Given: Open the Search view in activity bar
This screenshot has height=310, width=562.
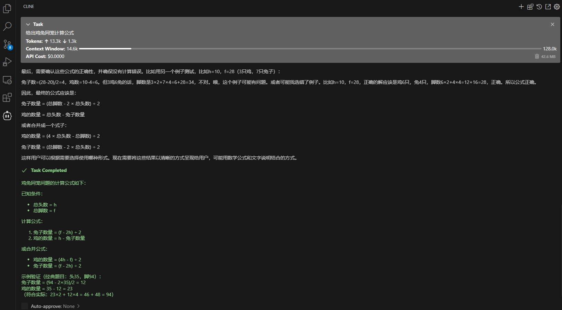Looking at the screenshot, I should [7, 26].
